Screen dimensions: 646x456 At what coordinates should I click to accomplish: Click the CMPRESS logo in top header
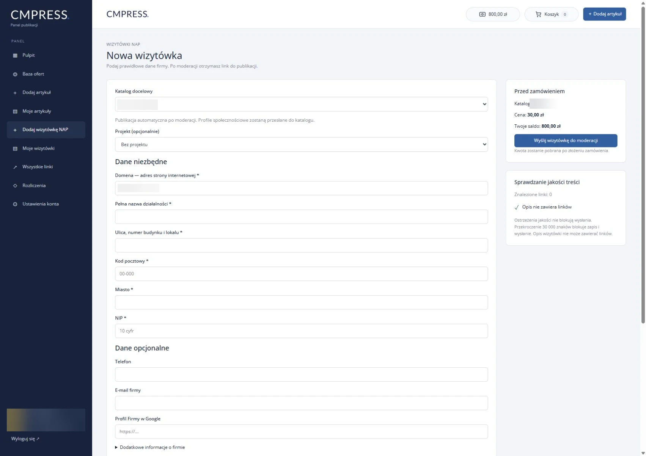[x=127, y=14]
